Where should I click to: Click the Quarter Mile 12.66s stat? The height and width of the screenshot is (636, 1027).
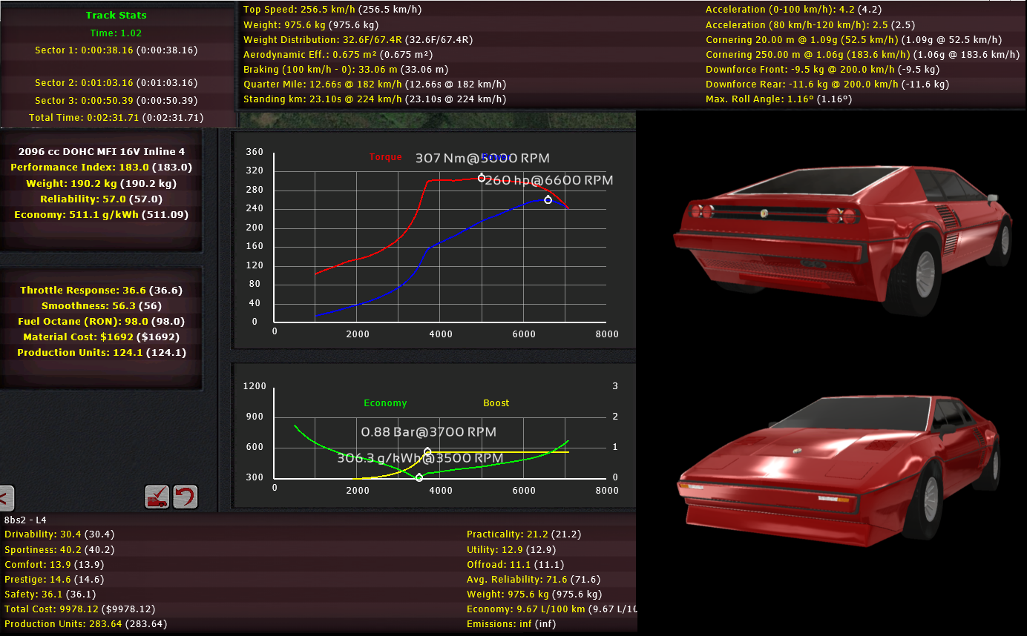click(x=375, y=84)
